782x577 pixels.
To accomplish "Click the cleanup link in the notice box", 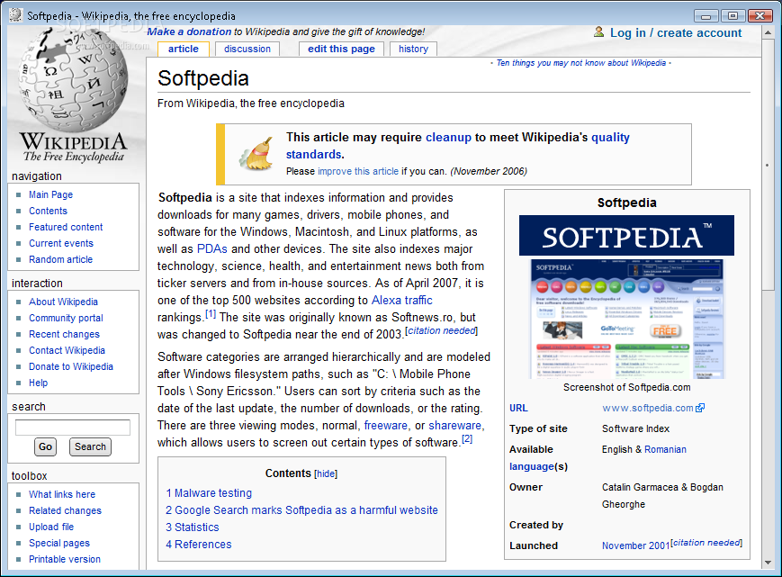I will click(x=448, y=137).
